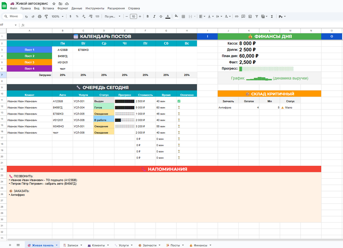Click the merge cells icon

(x=190, y=17)
